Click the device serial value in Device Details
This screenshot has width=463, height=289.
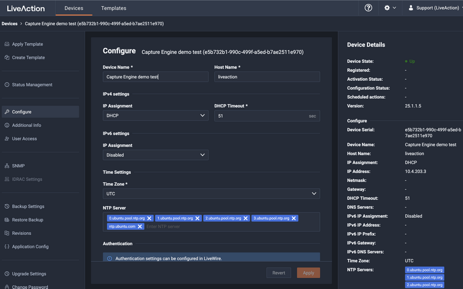tap(433, 132)
